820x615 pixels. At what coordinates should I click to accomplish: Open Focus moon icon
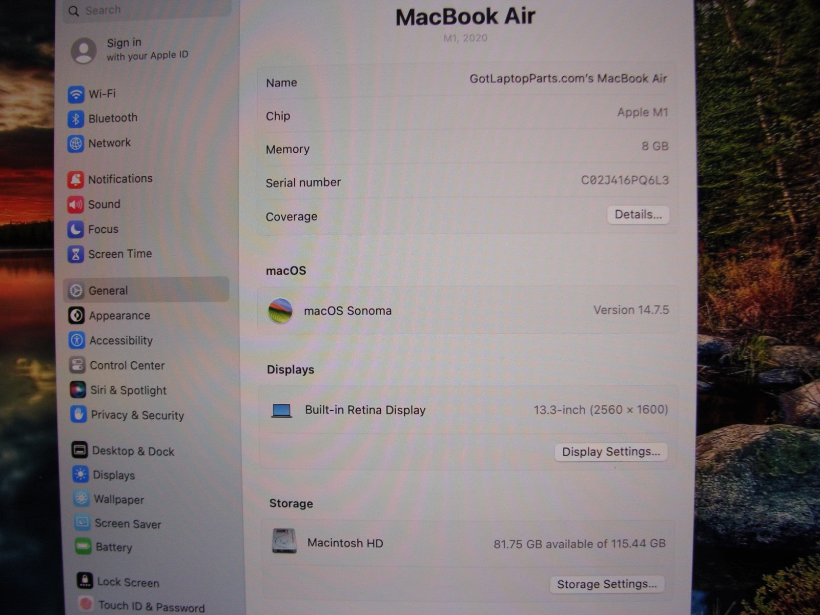click(x=76, y=230)
